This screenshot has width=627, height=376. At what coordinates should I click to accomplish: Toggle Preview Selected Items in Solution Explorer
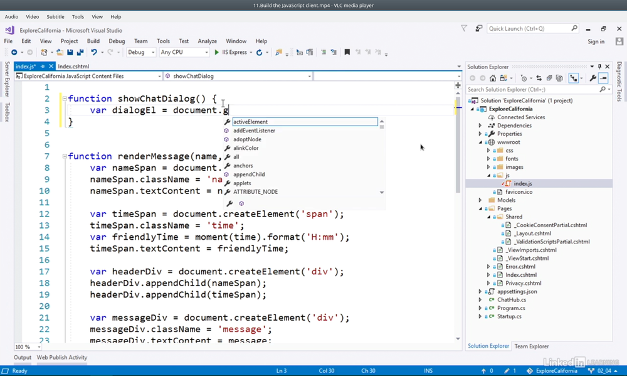tap(603, 78)
